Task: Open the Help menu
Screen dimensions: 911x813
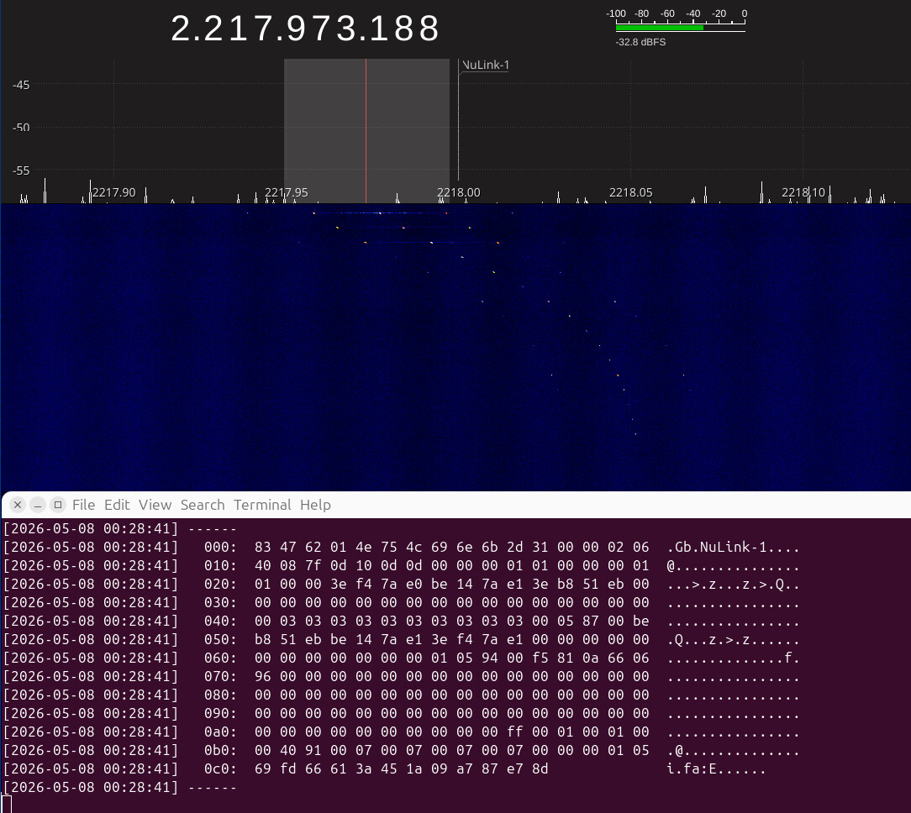Action: pos(315,505)
